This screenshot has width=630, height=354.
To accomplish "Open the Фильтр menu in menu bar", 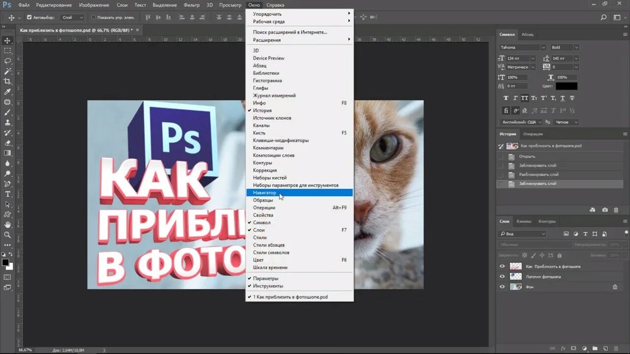I will 191,5.
